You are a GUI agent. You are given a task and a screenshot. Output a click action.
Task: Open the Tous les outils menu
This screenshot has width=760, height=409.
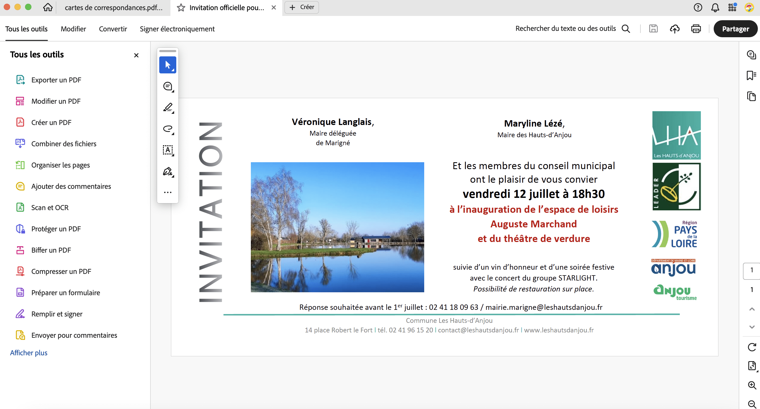pos(26,29)
